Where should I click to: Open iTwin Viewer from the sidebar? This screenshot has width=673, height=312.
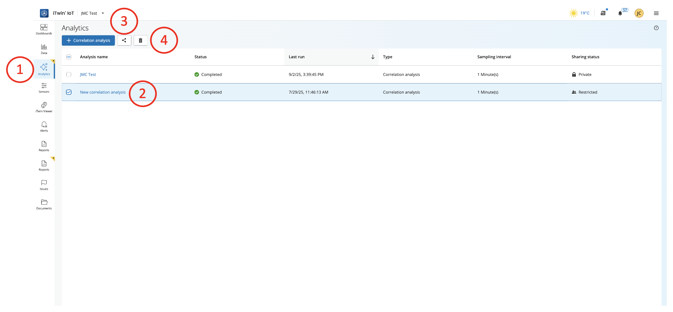pyautogui.click(x=44, y=107)
